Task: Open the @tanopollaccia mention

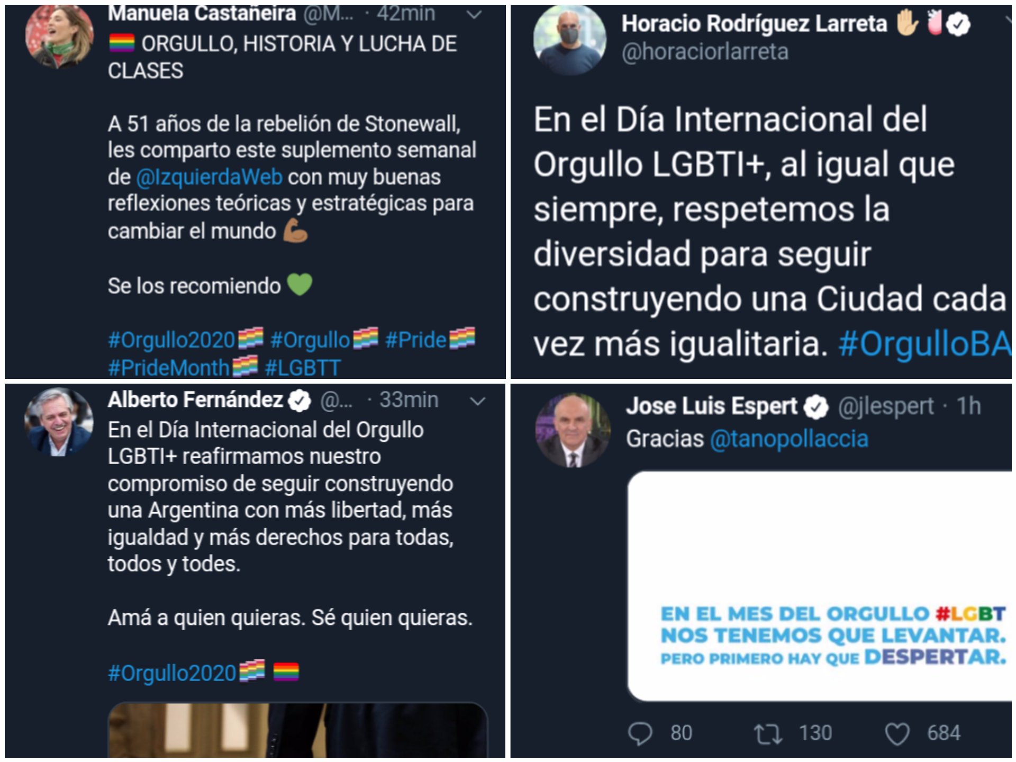Action: (x=789, y=439)
